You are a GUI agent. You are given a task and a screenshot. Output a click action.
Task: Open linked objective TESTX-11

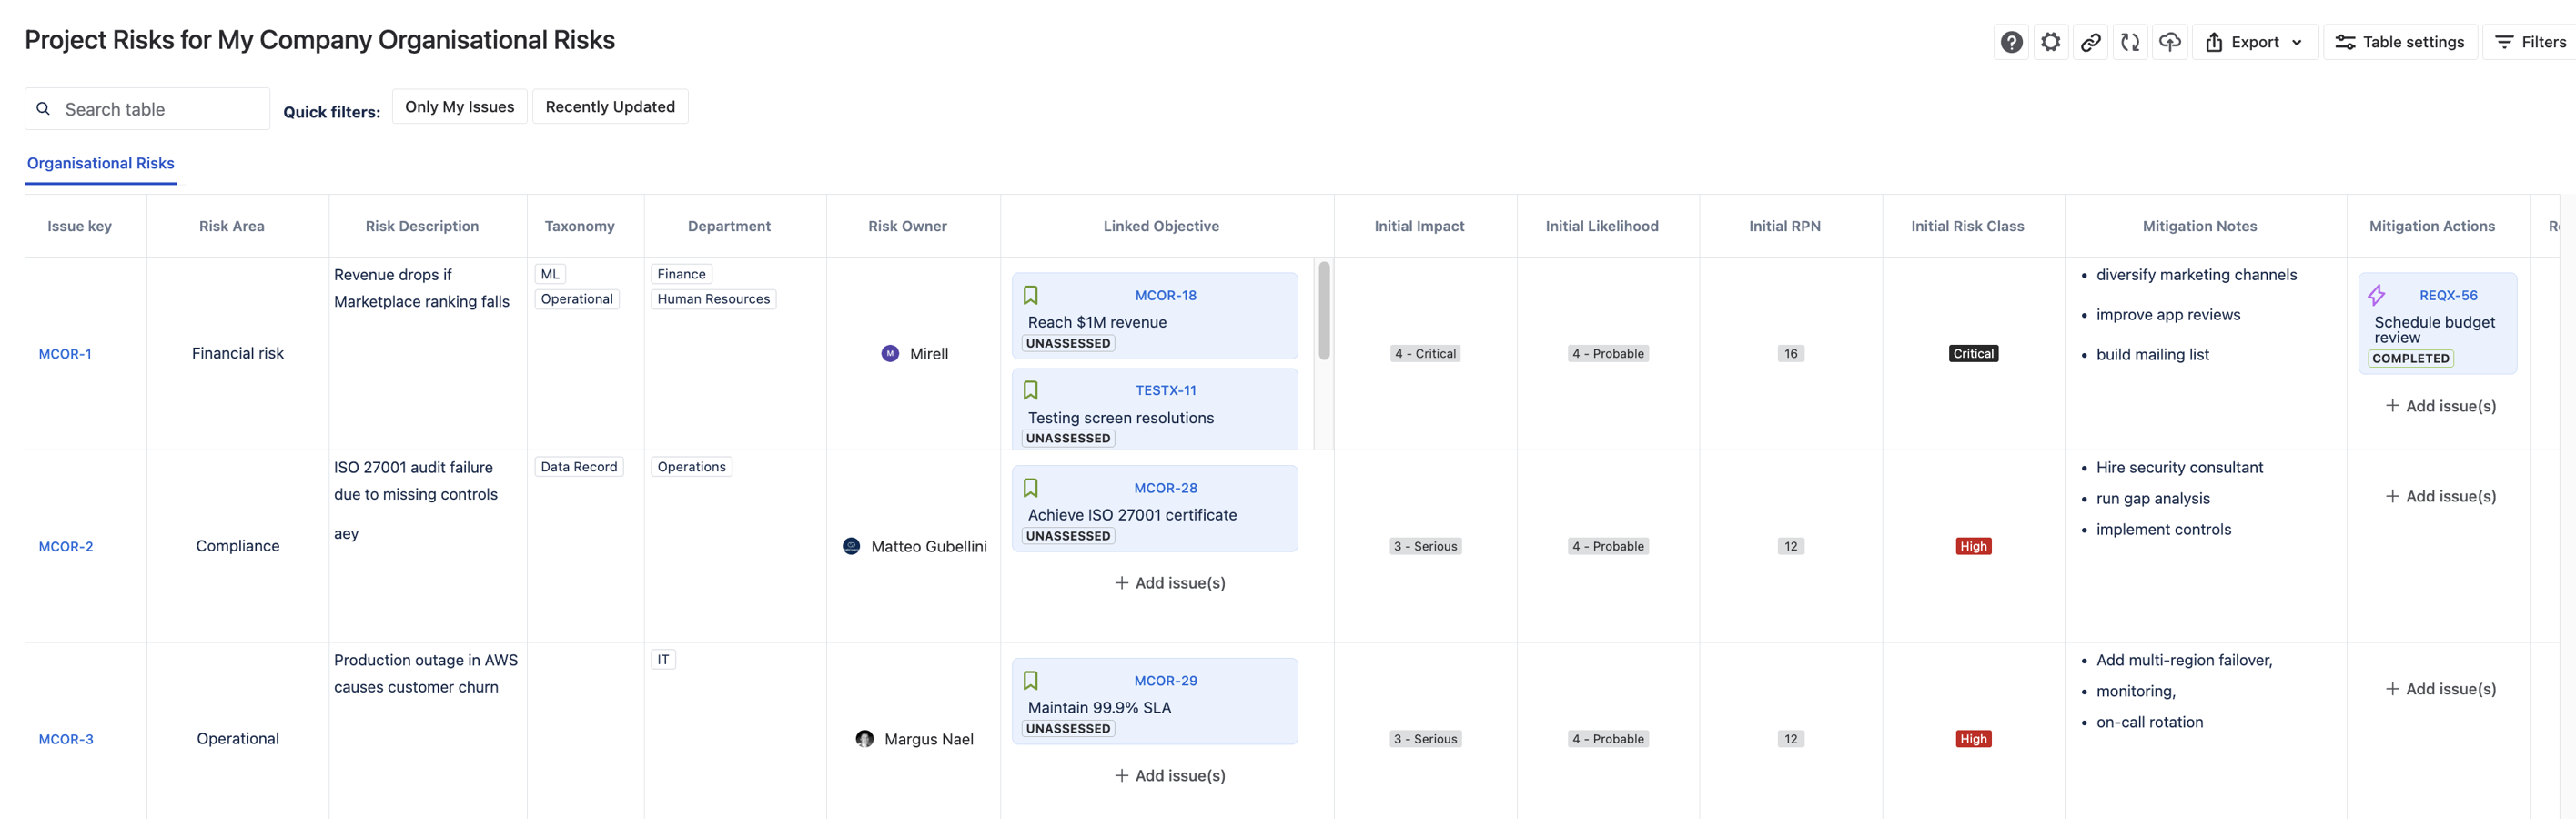pyautogui.click(x=1166, y=391)
